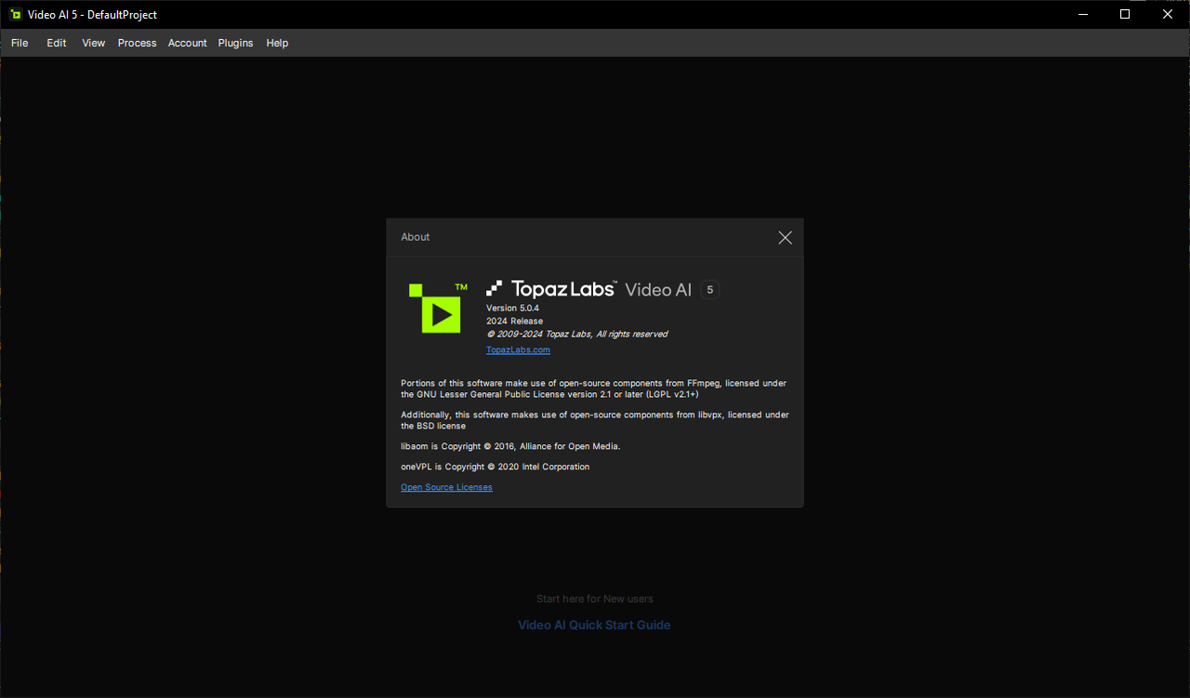Screen dimensions: 1190x698
Task: Open the Process menu
Action: (x=137, y=43)
